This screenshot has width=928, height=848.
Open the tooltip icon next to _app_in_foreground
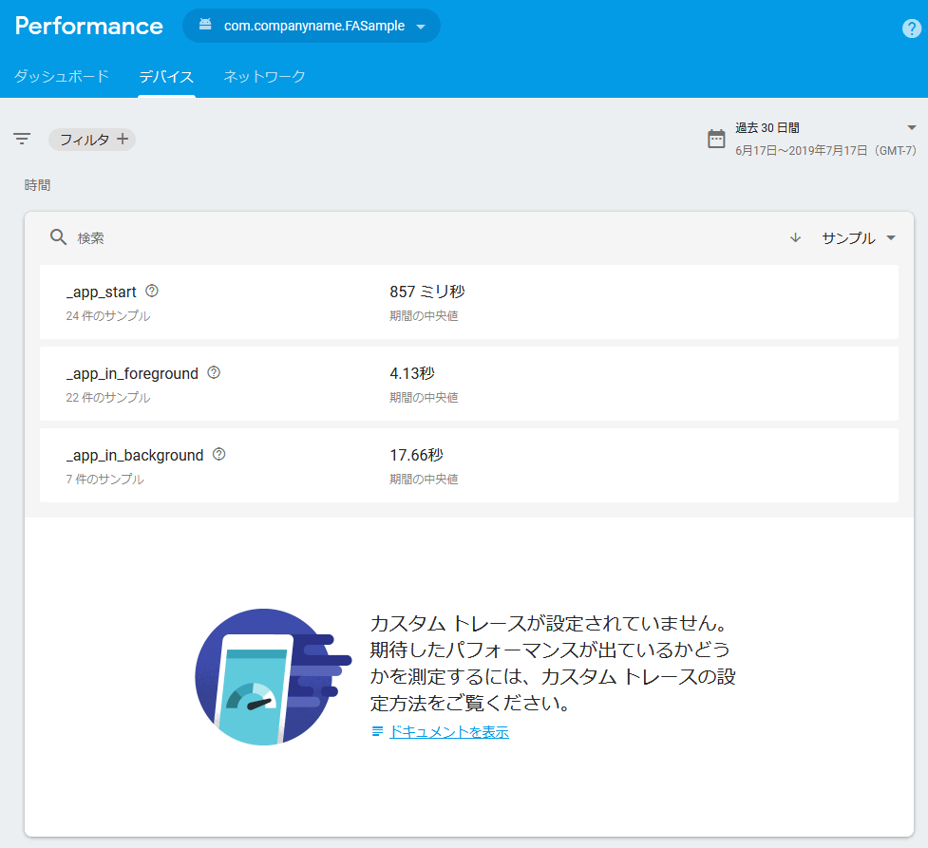213,373
